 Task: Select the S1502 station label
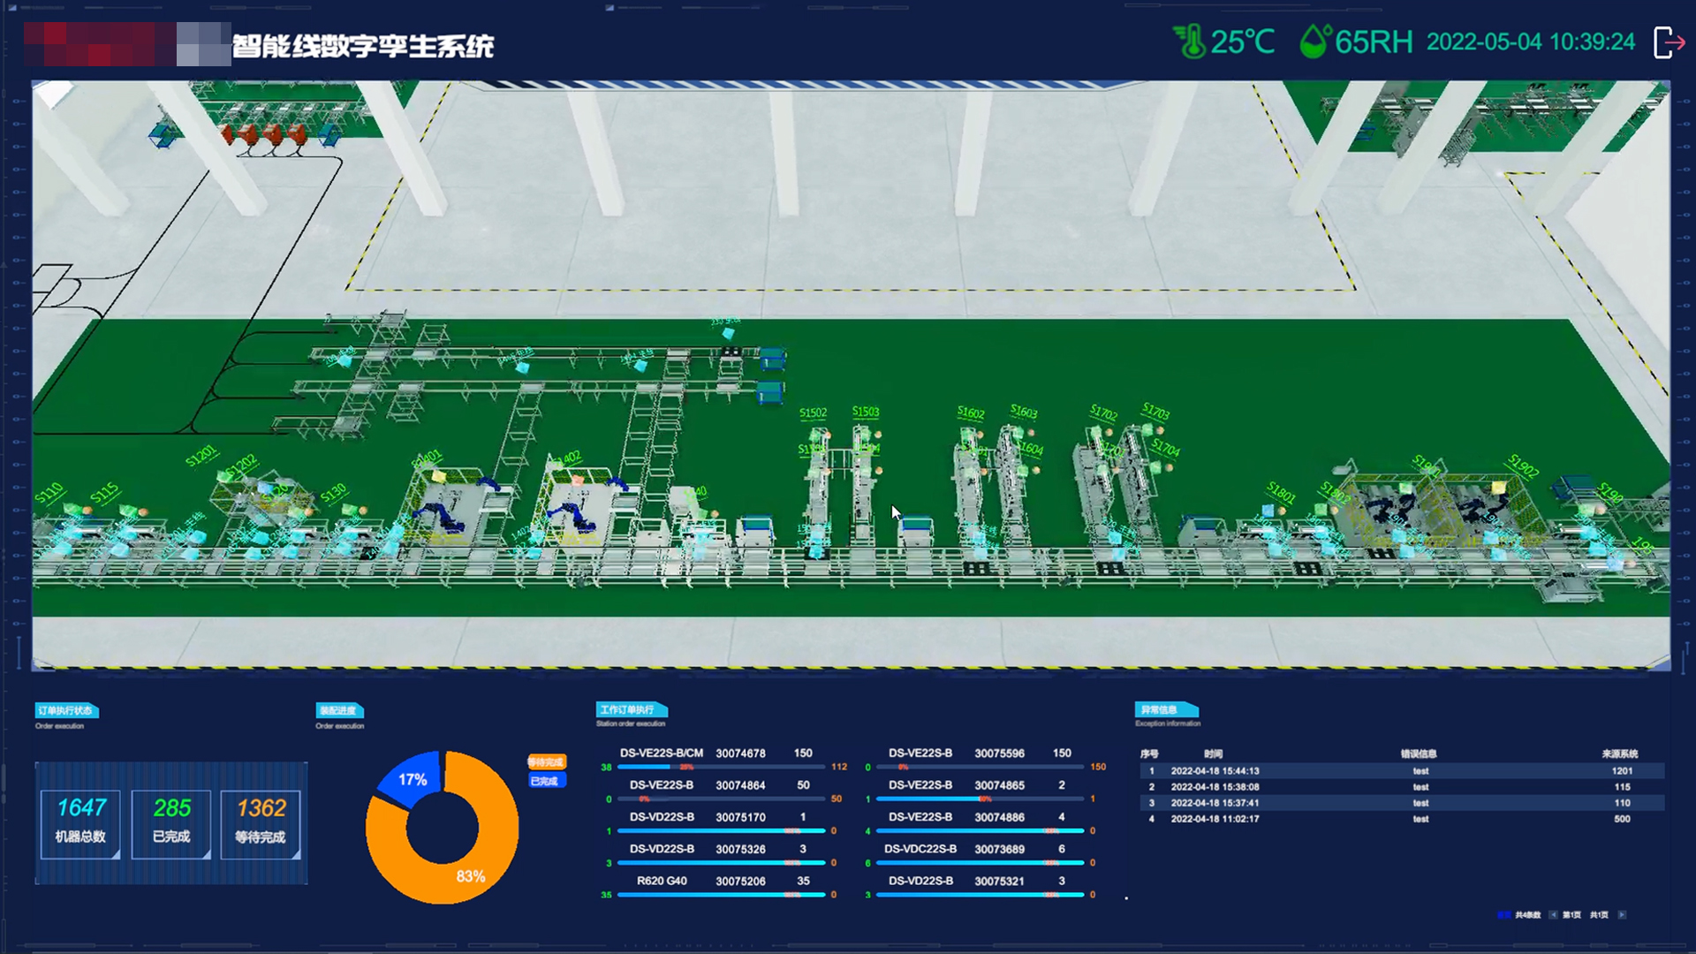coord(813,413)
